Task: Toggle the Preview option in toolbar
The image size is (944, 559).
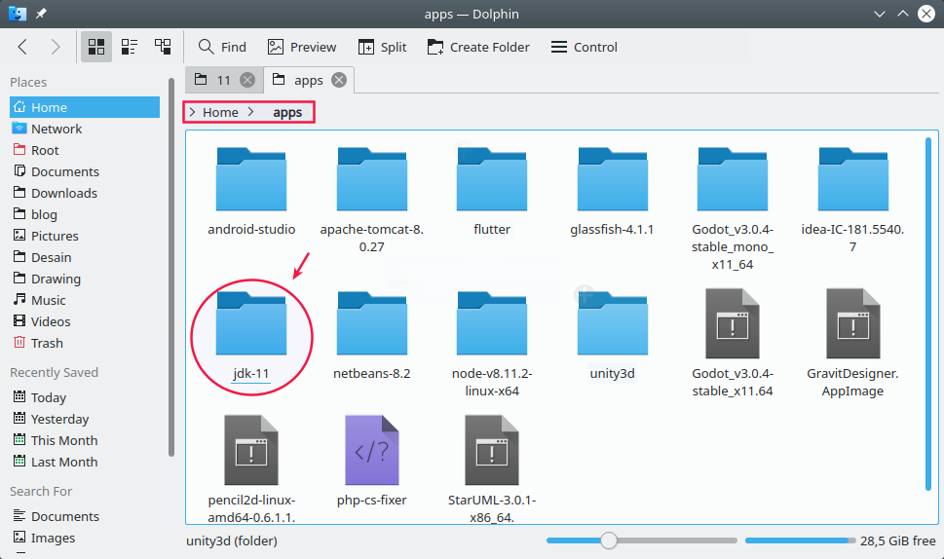Action: point(302,47)
